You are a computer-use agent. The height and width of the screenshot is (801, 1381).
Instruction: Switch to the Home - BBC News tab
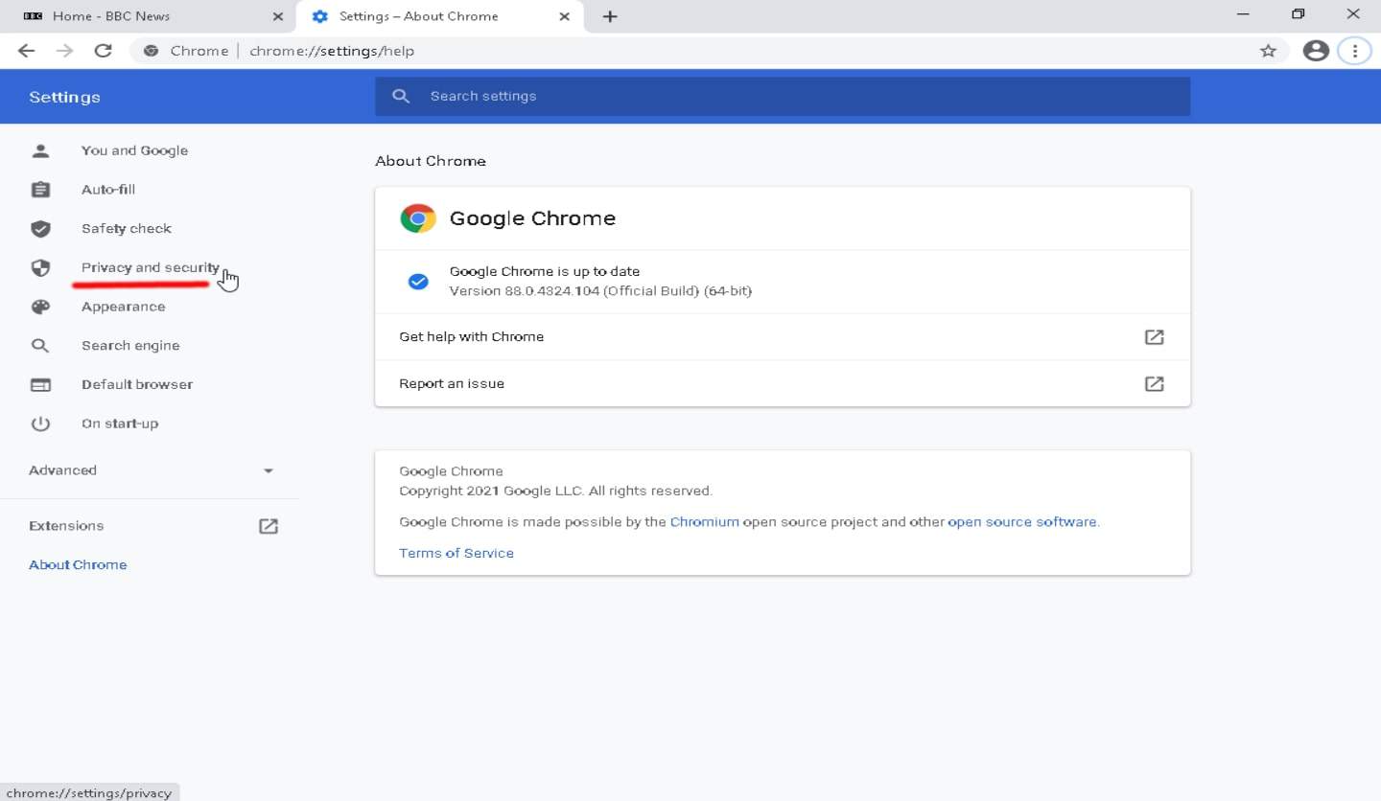pos(110,16)
